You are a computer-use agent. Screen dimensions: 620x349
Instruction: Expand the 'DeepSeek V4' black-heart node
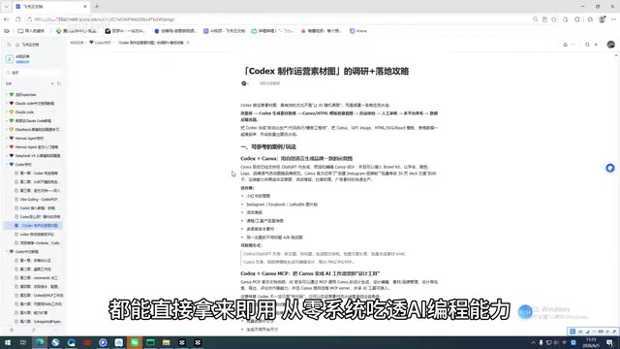[x=7, y=156]
